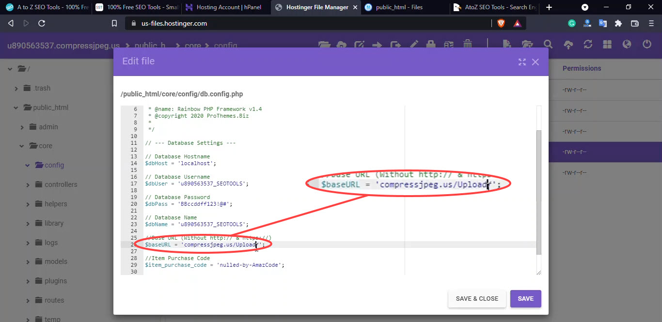Click the globe language icon

pyautogui.click(x=627, y=45)
